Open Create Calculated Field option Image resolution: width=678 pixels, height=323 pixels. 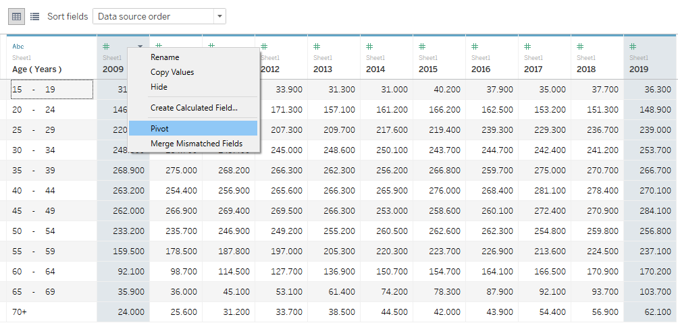[194, 108]
